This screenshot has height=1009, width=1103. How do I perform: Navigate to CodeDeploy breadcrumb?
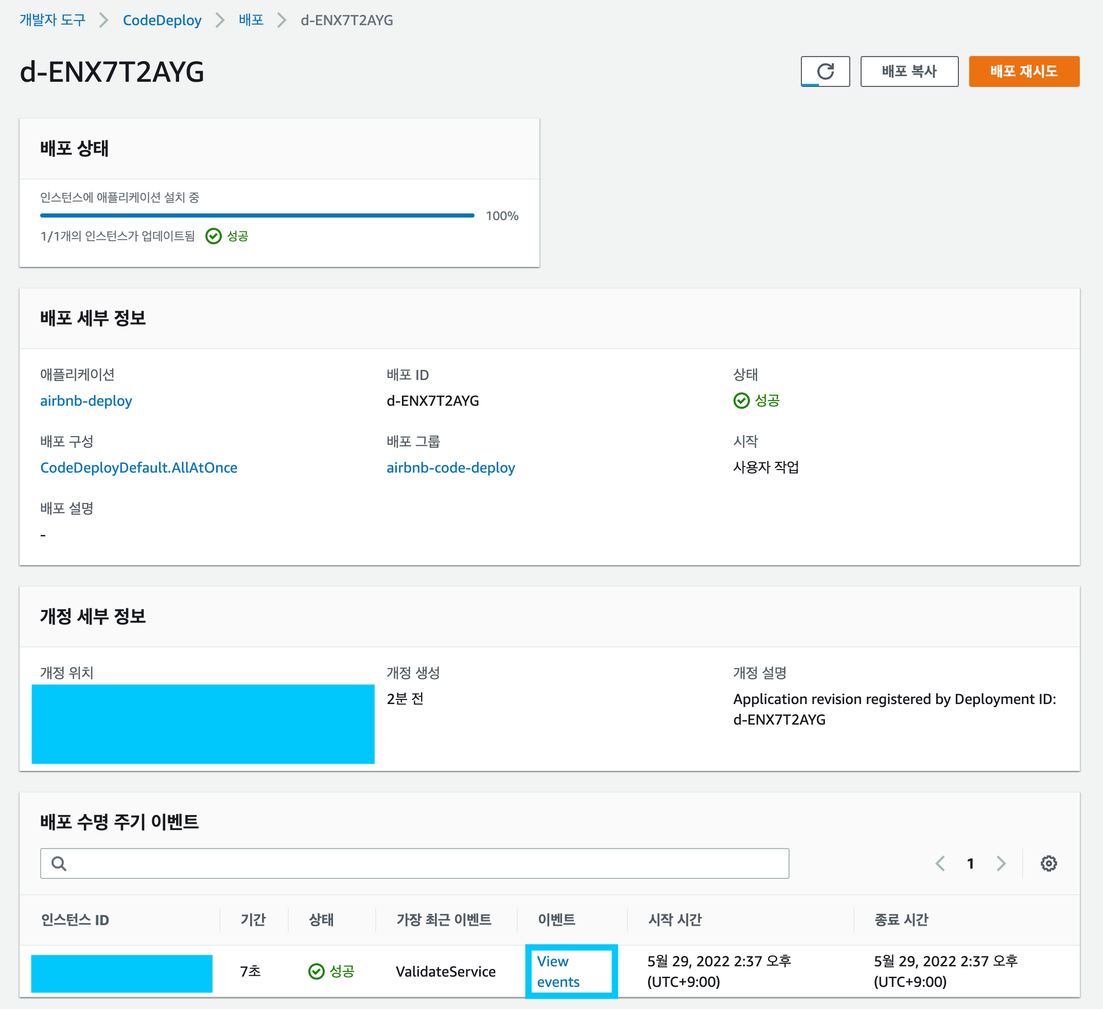(x=162, y=20)
